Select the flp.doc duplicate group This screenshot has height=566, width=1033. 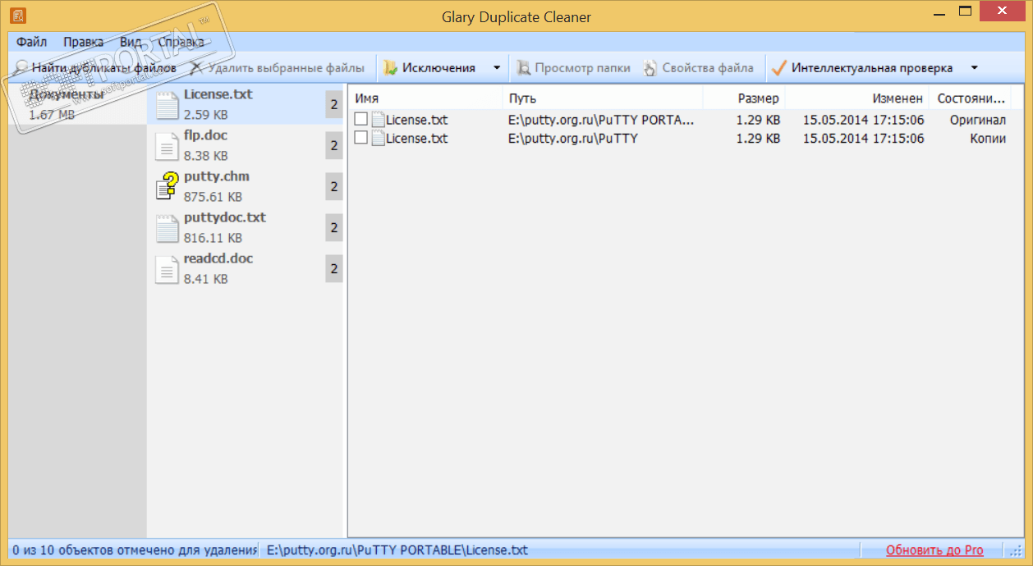(x=246, y=146)
